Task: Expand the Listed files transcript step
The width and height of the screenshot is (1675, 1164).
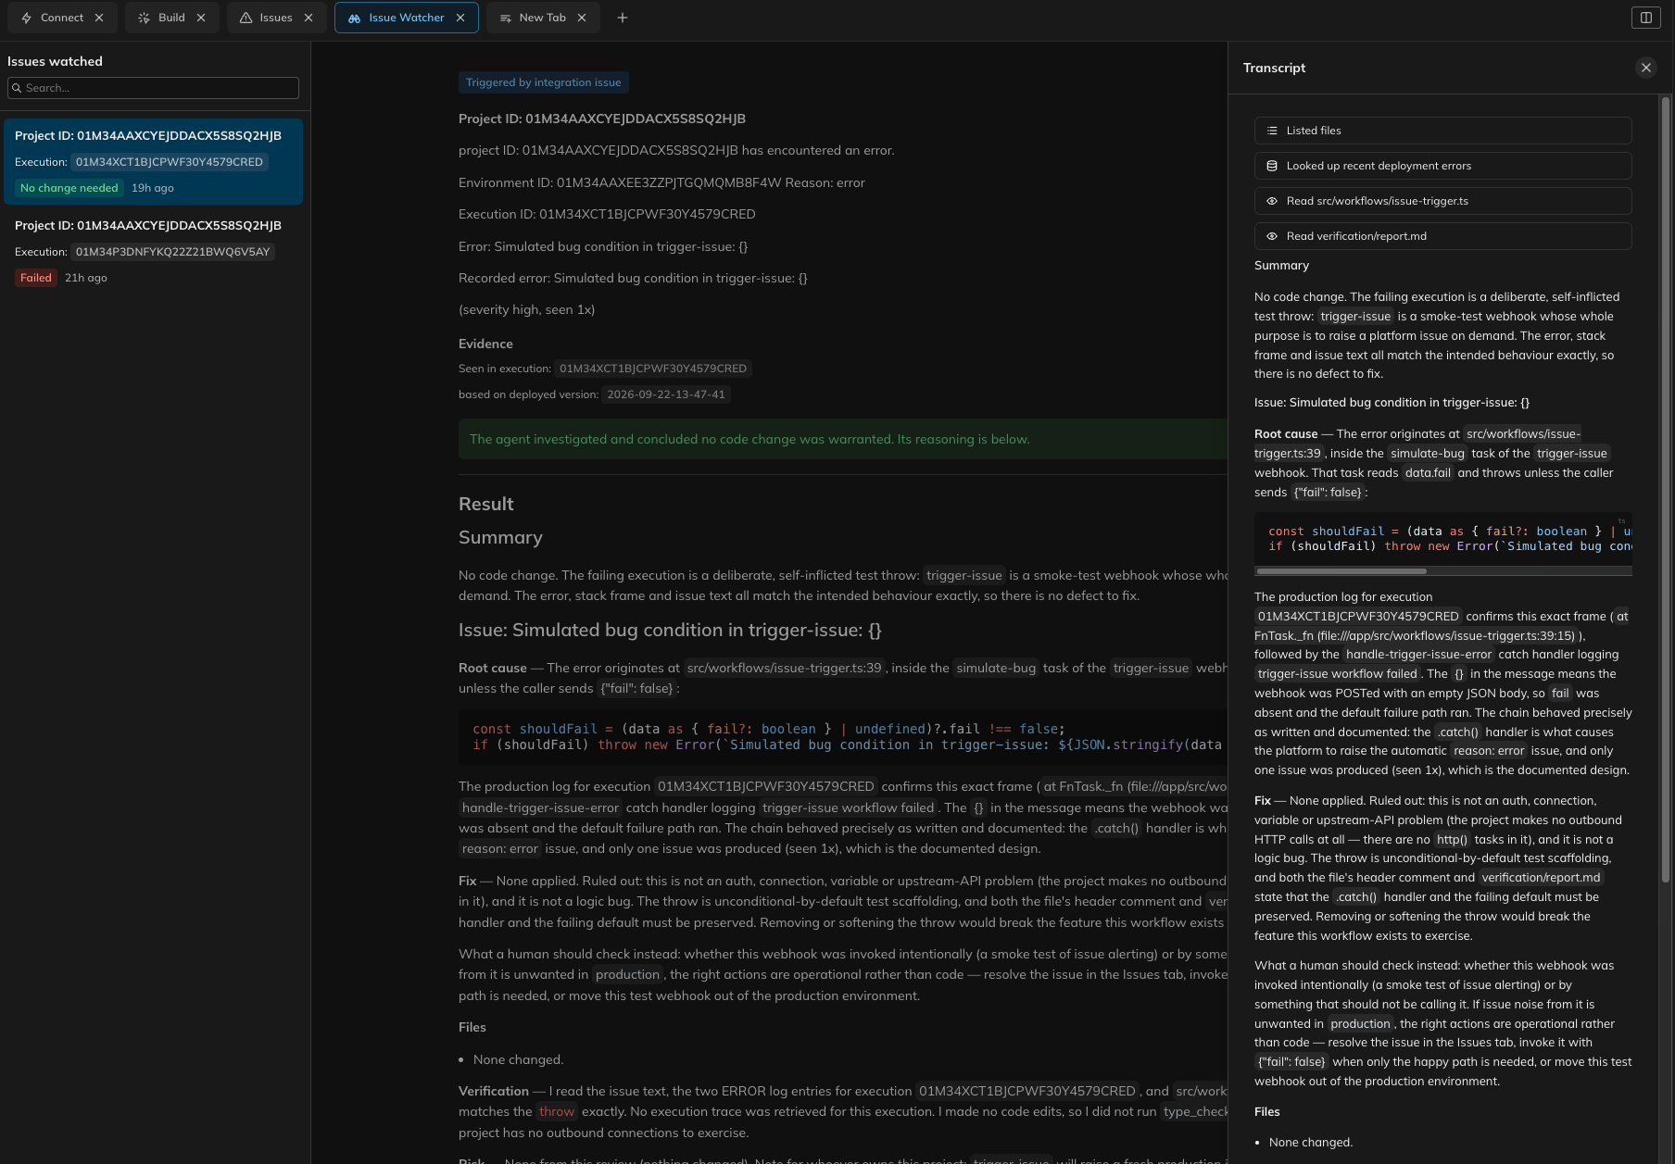Action: tap(1442, 131)
